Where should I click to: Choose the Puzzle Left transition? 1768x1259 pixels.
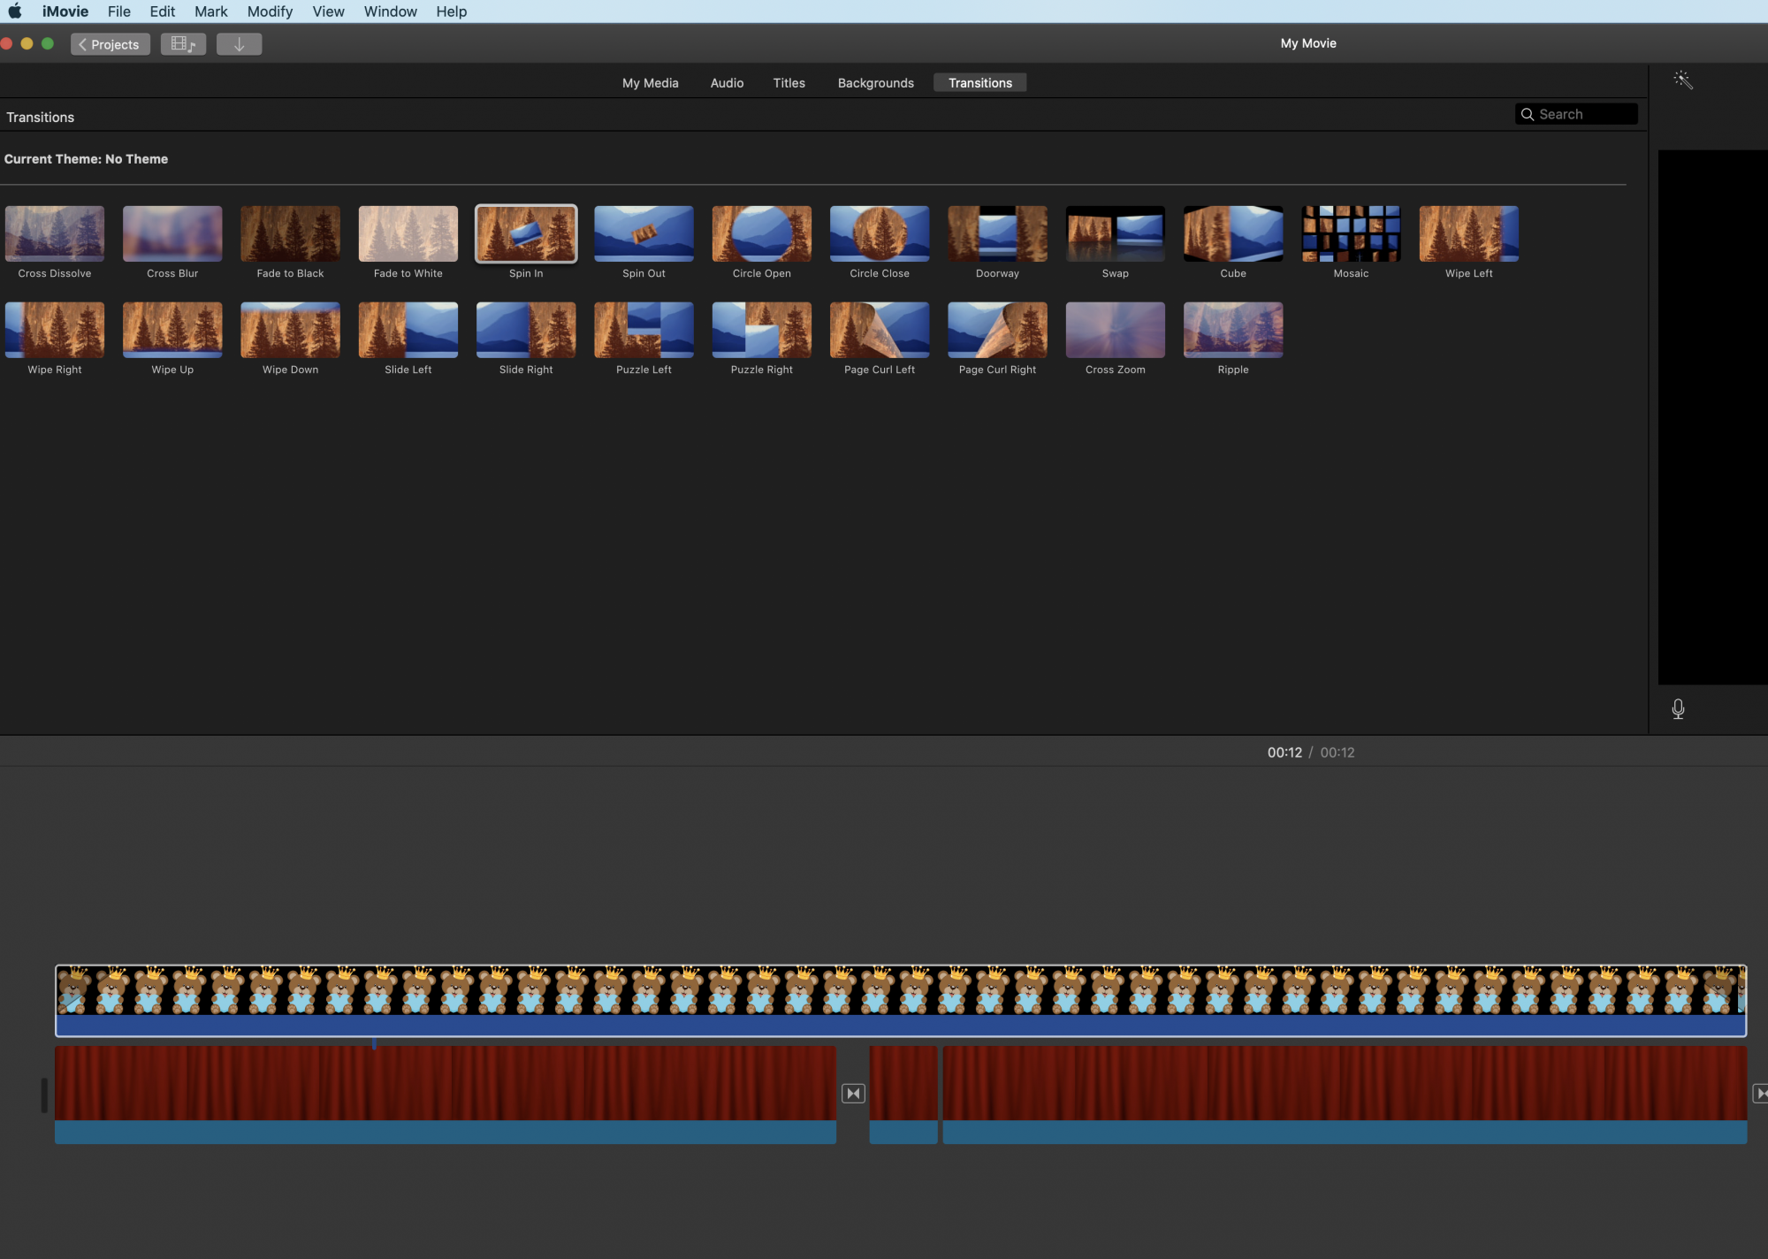click(x=644, y=330)
